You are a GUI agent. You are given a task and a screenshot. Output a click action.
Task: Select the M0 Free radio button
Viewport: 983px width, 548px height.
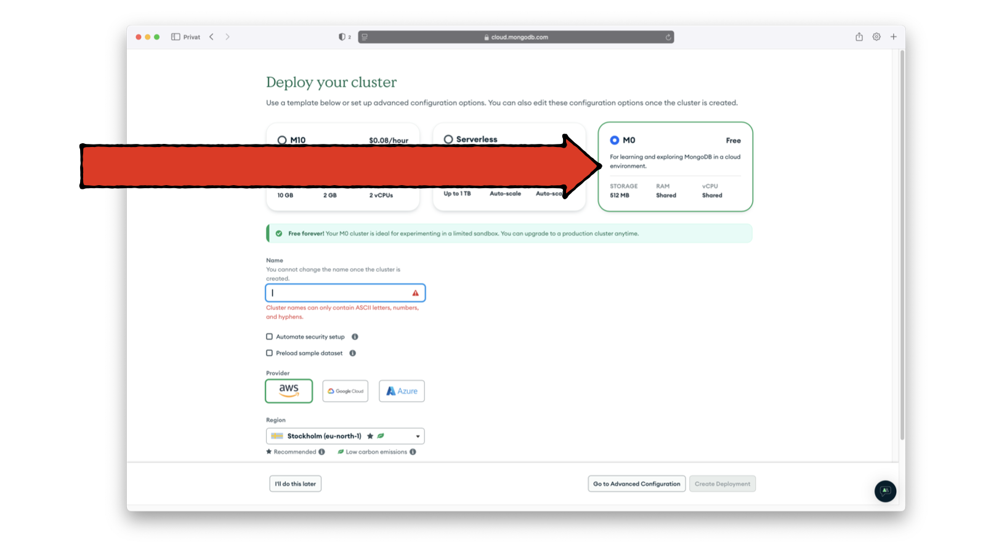(615, 140)
